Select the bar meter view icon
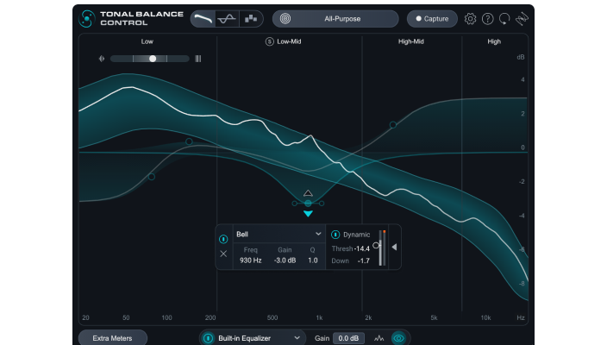607x345 pixels. click(x=251, y=18)
